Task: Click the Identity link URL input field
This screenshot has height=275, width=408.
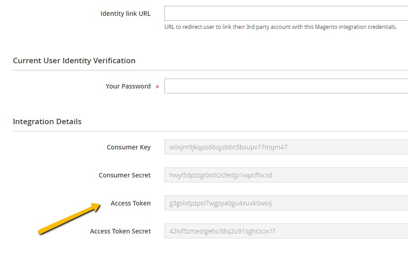Action: click(286, 14)
